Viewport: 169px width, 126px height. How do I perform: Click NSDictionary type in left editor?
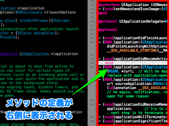click(30, 12)
